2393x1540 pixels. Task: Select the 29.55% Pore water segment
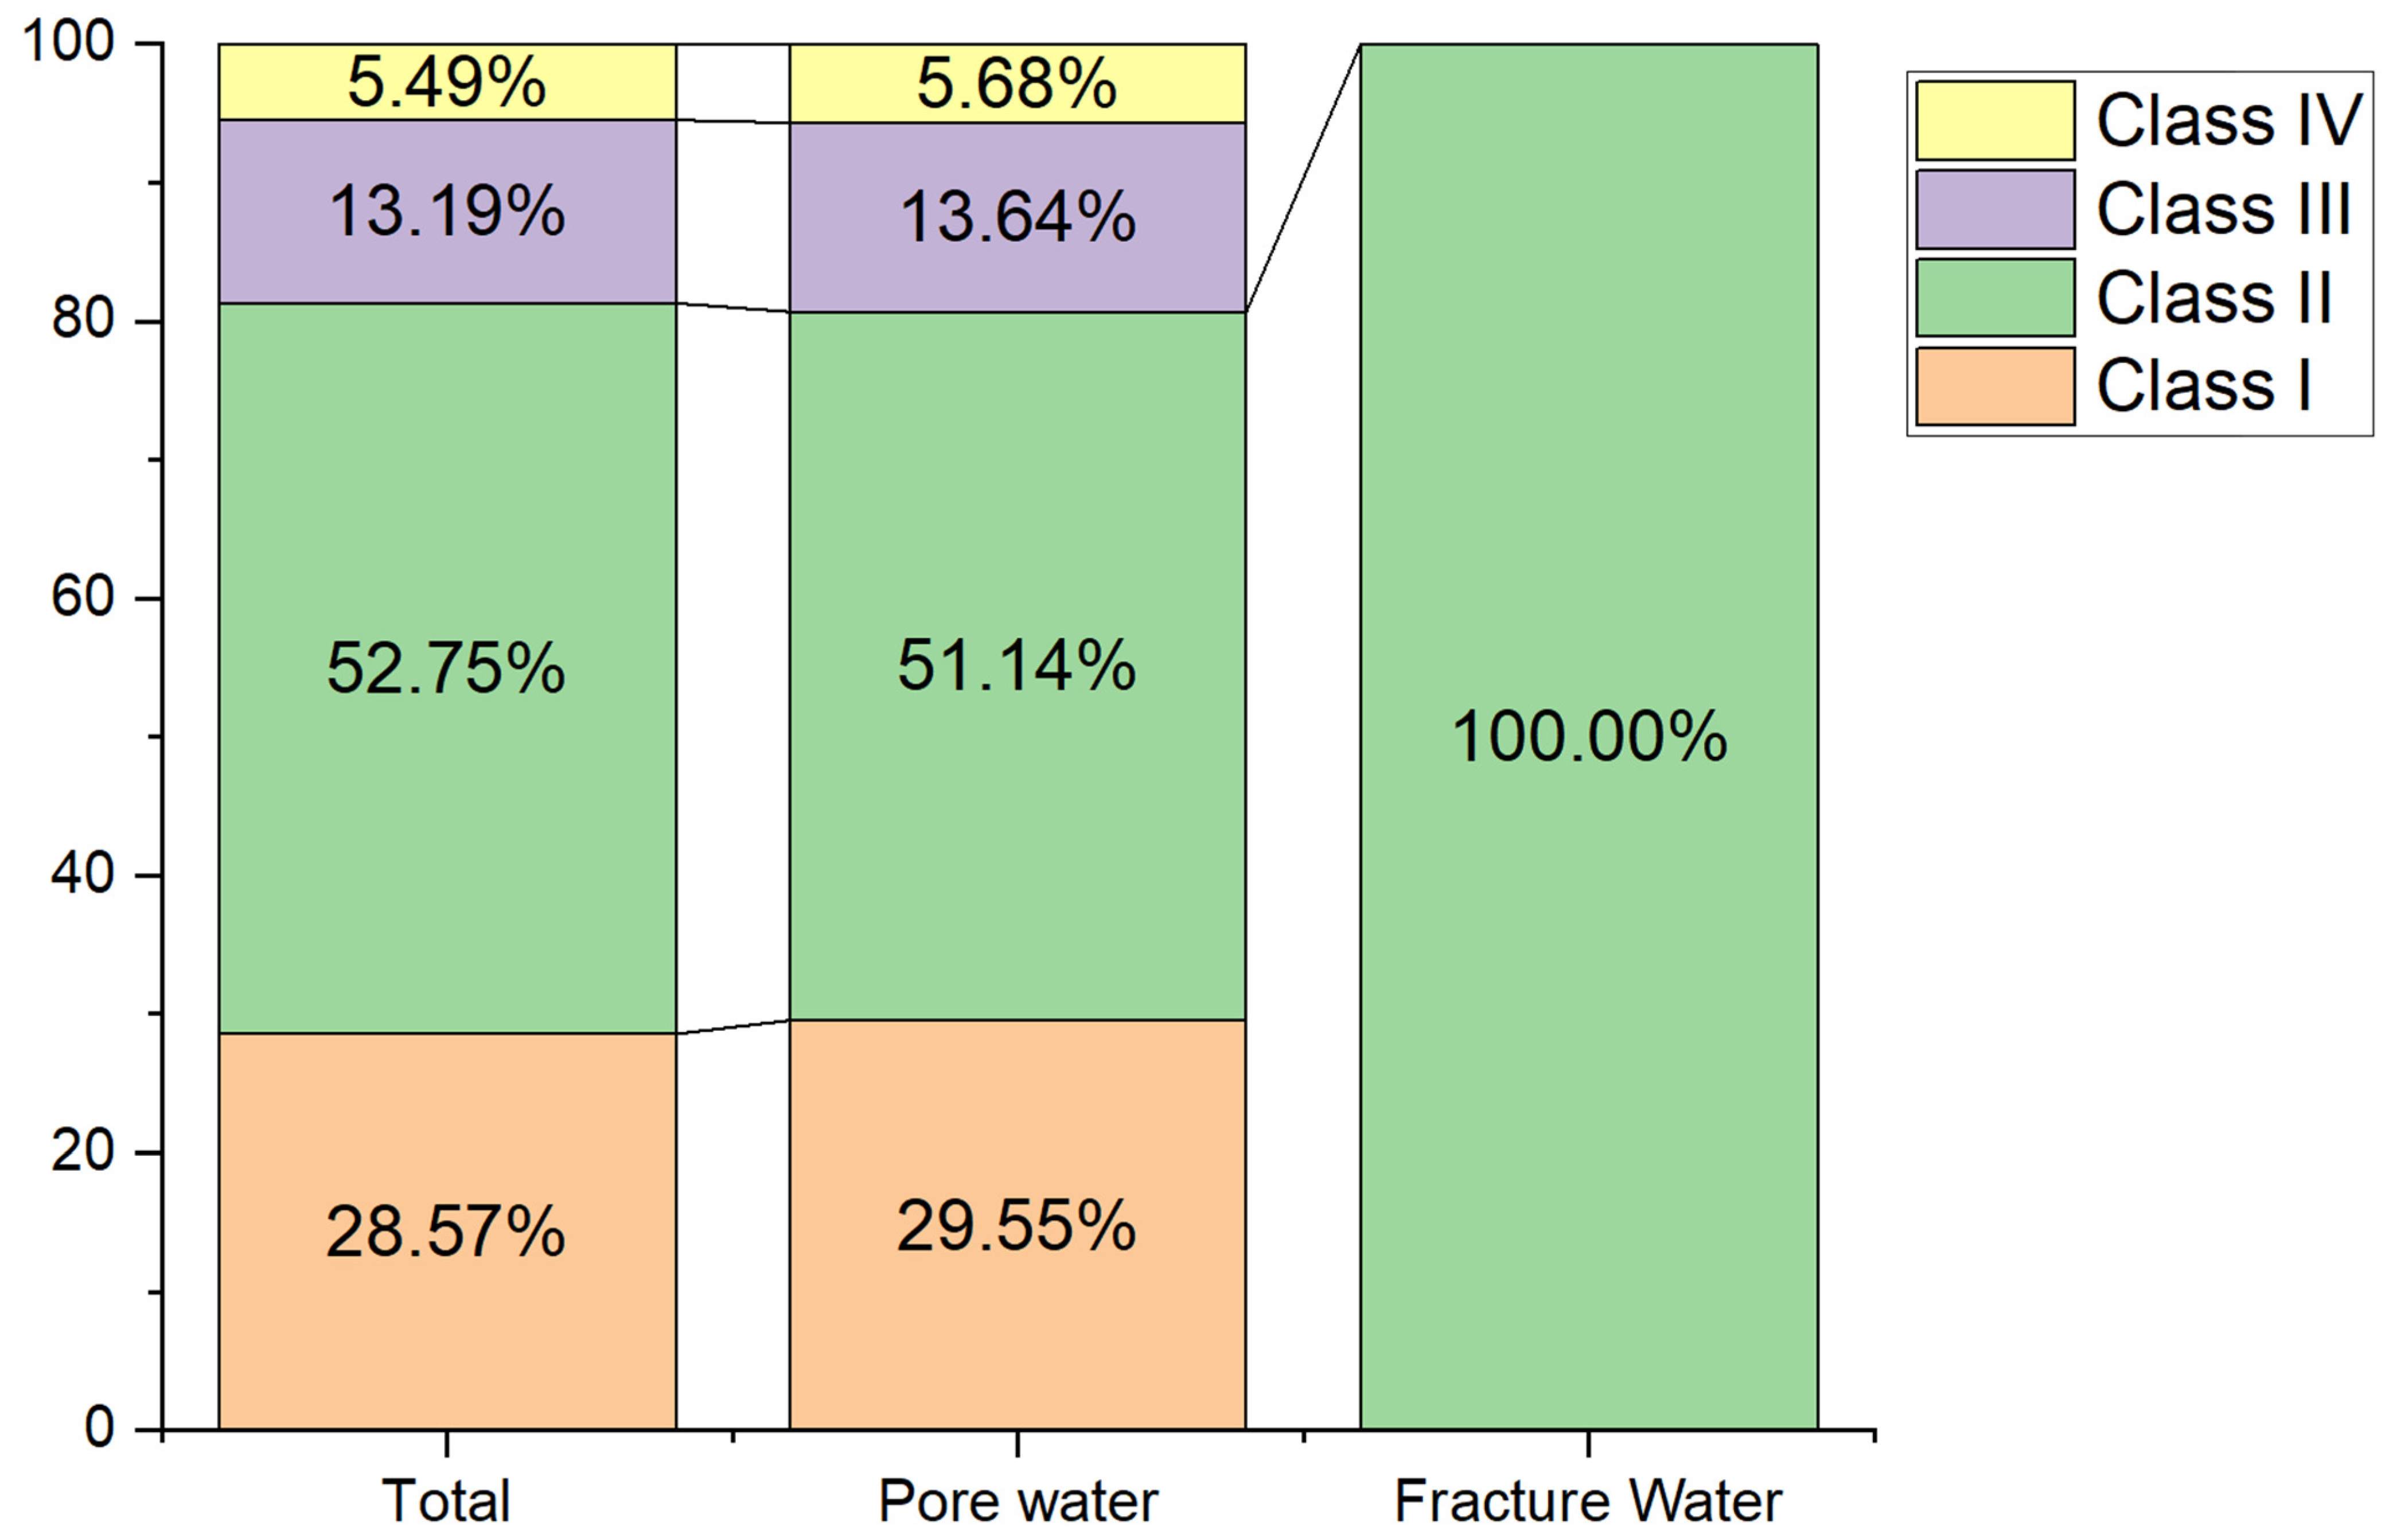(x=1018, y=1225)
